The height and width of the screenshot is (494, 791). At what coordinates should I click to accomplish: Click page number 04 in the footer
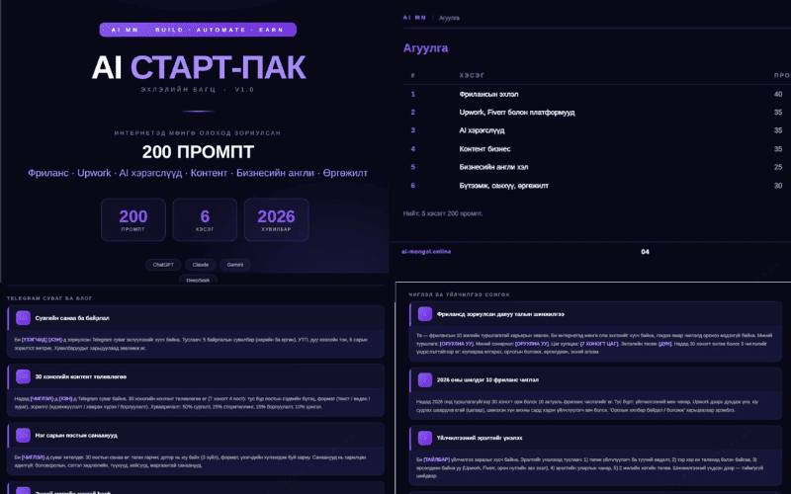[645, 252]
